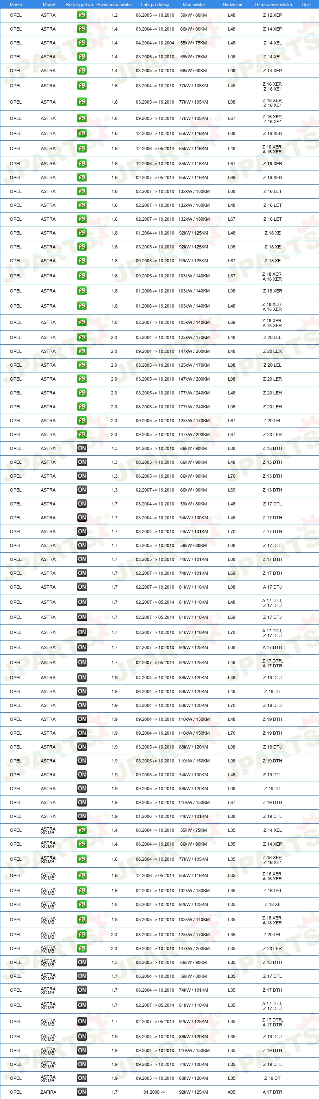Click PB icon in Z 20 LER L67 row

click(x=82, y=434)
